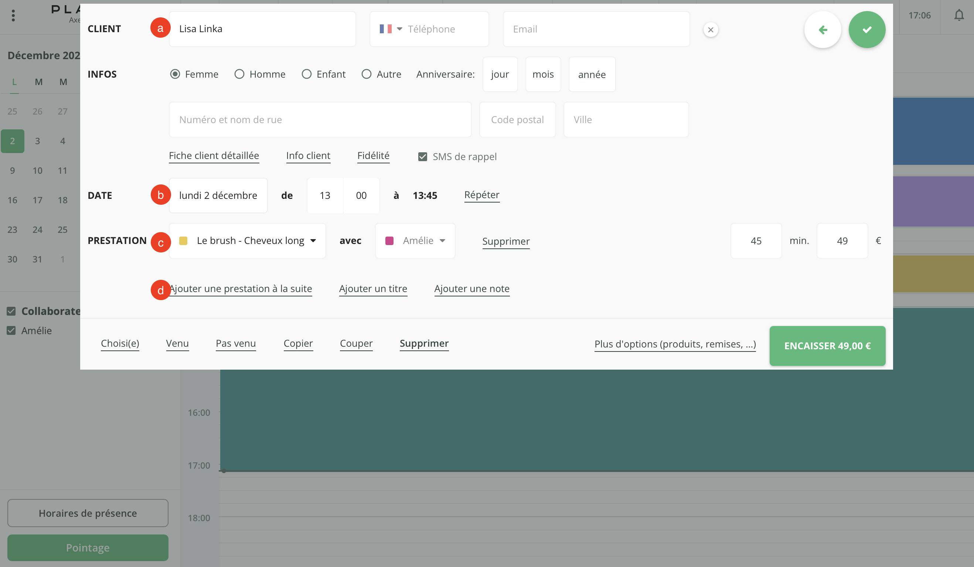The image size is (974, 567).
Task: Toggle the Amélie collaborator checkbox
Action: [x=11, y=331]
